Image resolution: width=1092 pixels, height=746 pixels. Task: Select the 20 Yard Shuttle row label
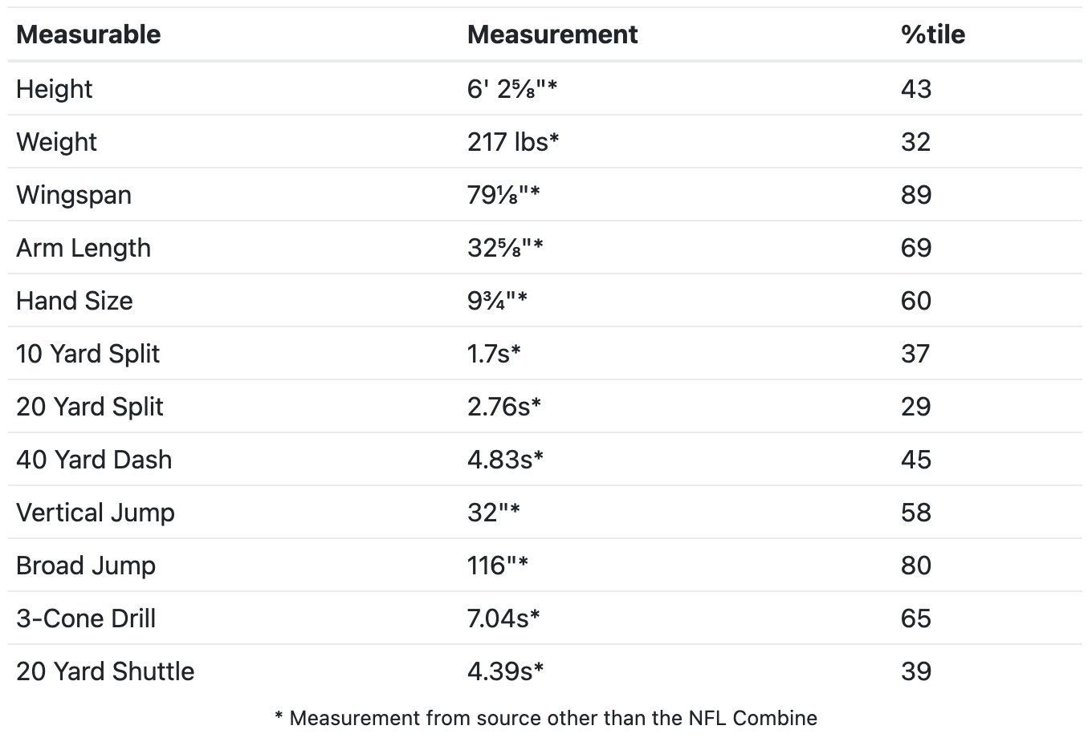(105, 671)
